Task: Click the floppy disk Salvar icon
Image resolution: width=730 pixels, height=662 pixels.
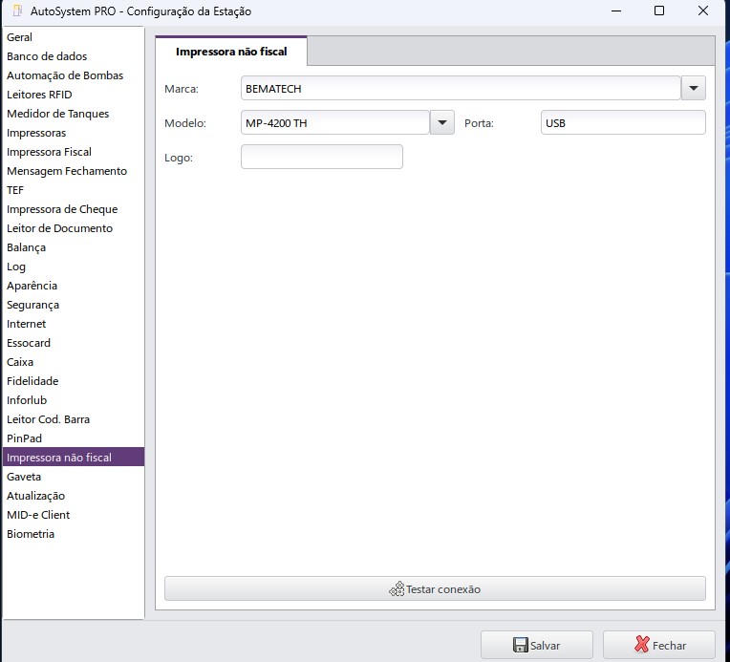Action: 521,645
